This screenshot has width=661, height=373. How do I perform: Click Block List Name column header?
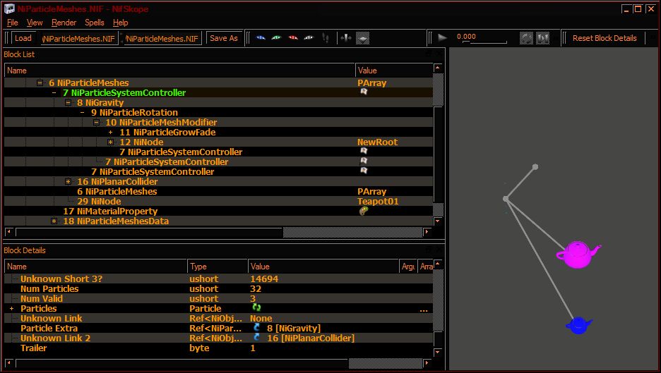pos(179,71)
